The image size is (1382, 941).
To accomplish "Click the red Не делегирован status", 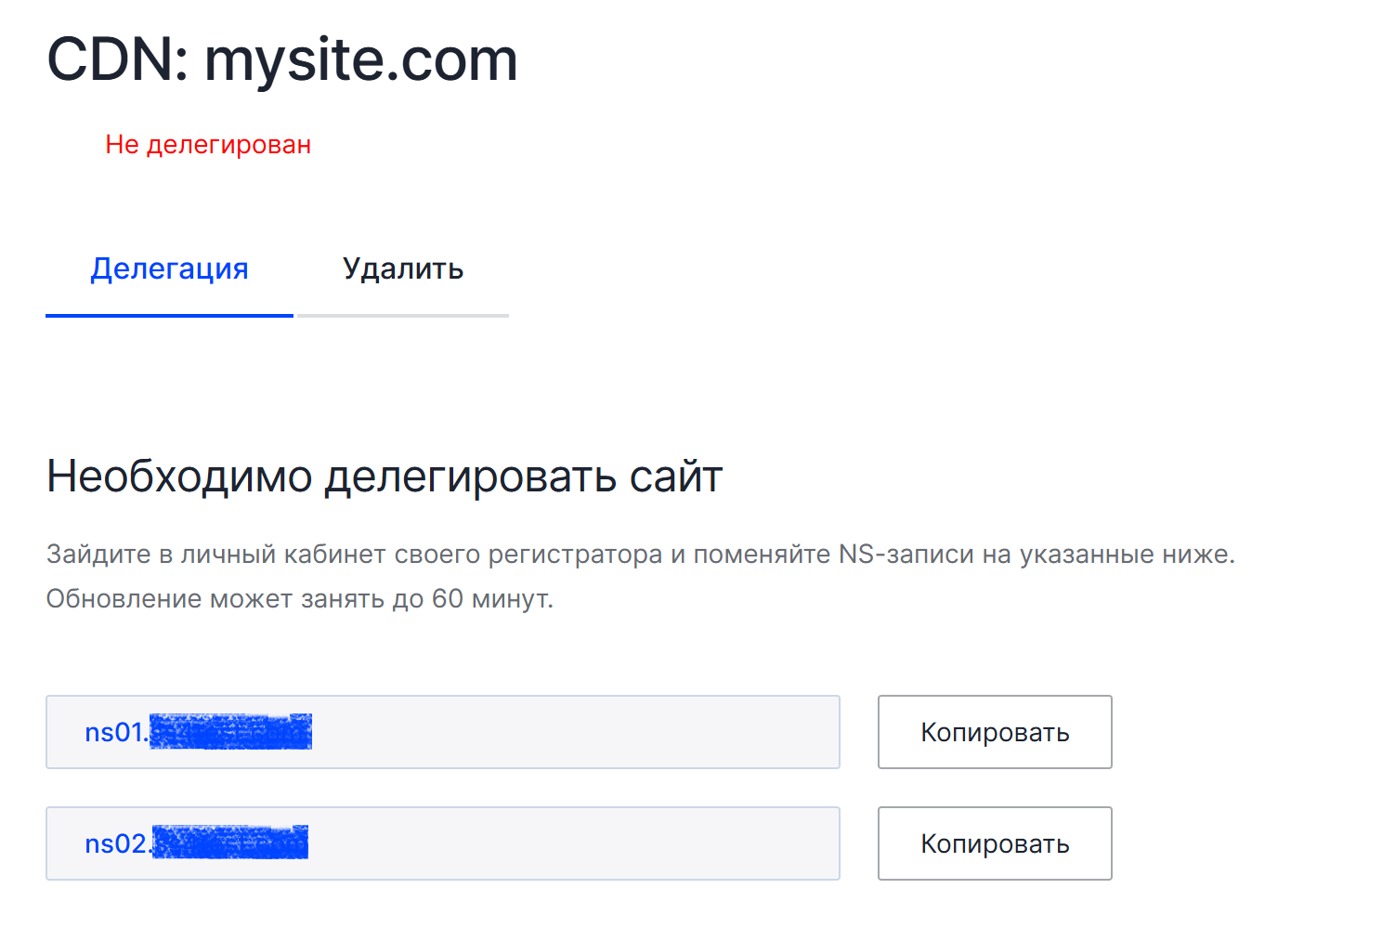I will [x=208, y=145].
